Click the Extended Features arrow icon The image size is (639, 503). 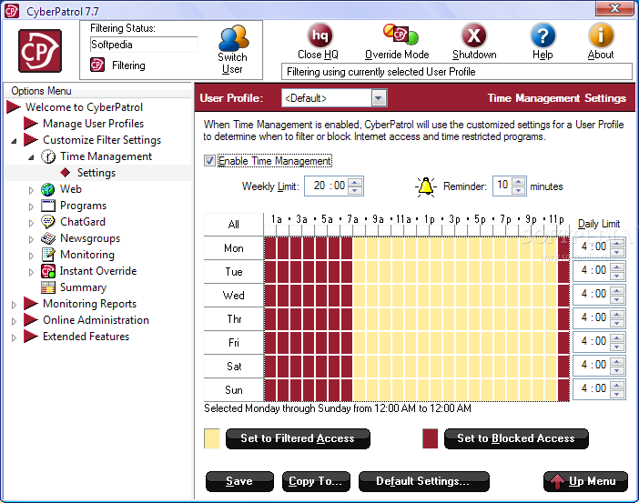31,337
